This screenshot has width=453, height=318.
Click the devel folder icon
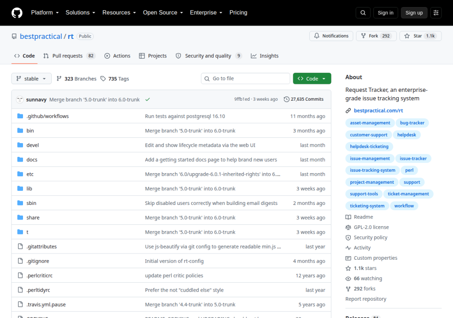tap(20, 145)
